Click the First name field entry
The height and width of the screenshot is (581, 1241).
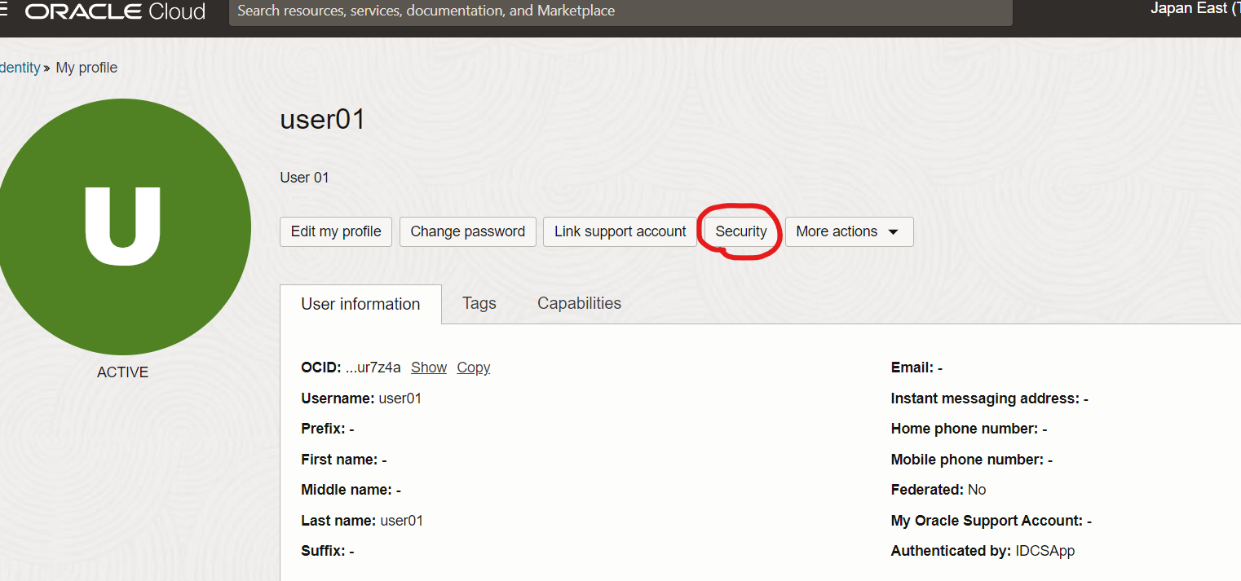pos(344,460)
